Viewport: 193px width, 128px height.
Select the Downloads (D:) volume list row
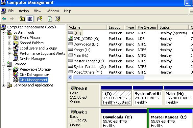(130, 44)
